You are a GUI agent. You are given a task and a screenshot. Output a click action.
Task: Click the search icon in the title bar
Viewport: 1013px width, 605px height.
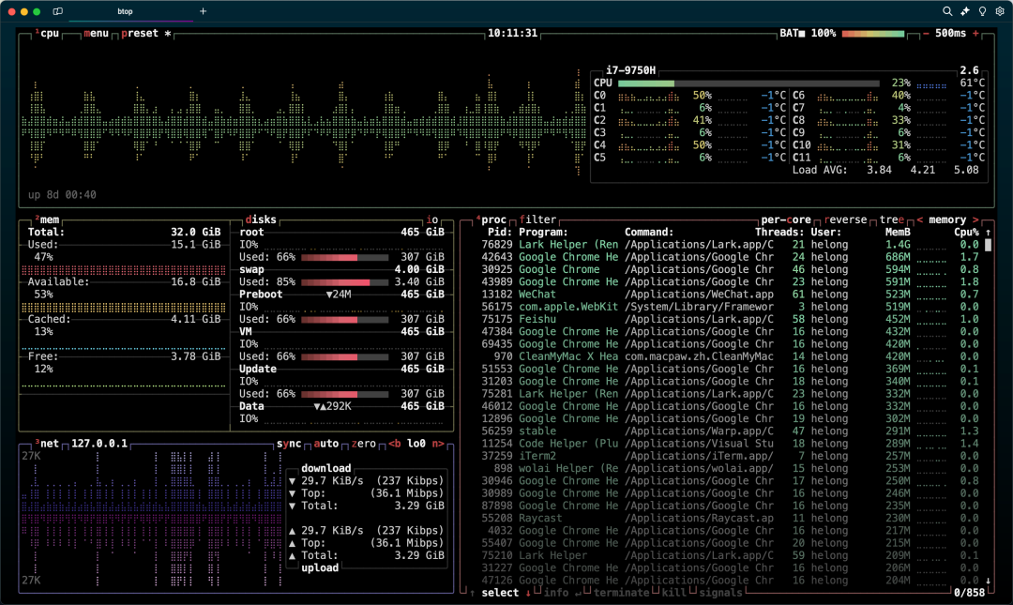tap(947, 11)
